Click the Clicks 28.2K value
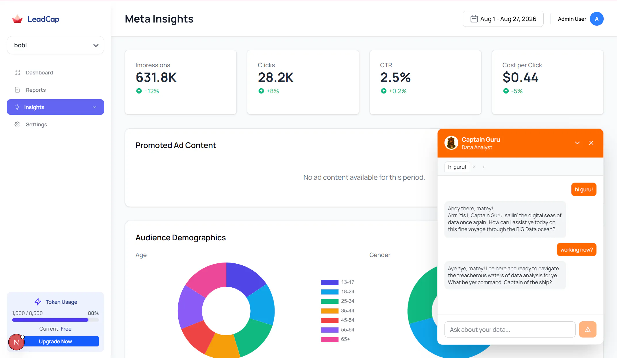The width and height of the screenshot is (617, 358). pos(276,77)
